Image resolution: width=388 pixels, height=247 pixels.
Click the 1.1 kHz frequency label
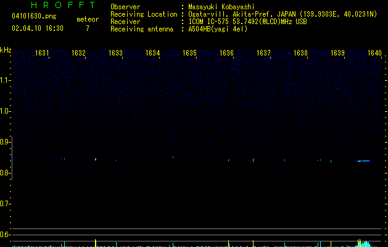[5, 80]
